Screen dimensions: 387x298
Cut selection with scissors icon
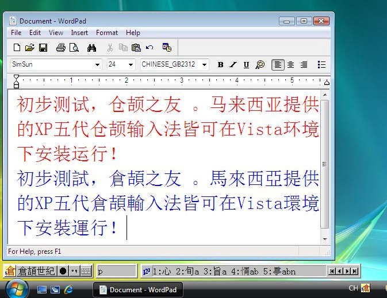(110, 48)
